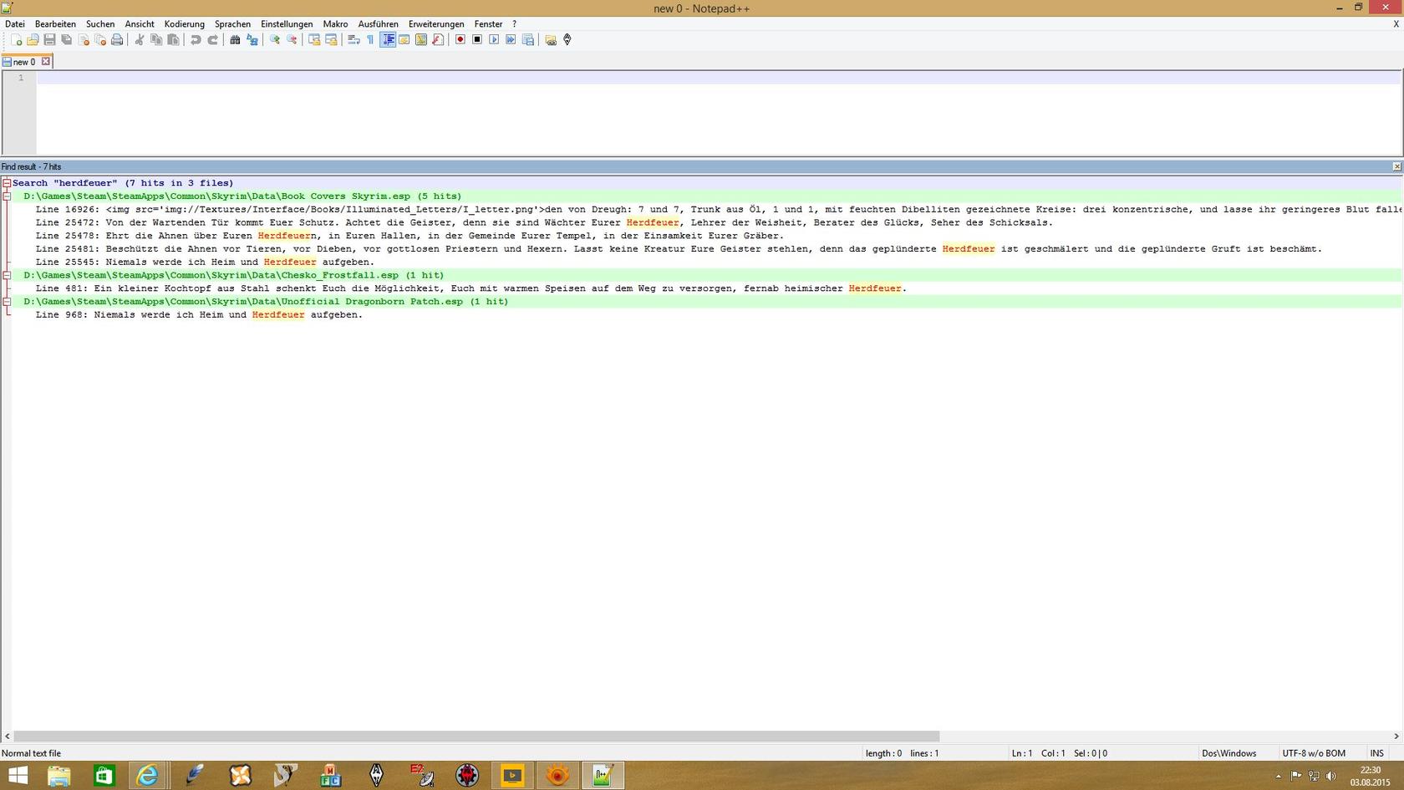Click the Print toolbar icon
The height and width of the screenshot is (790, 1404).
[117, 40]
